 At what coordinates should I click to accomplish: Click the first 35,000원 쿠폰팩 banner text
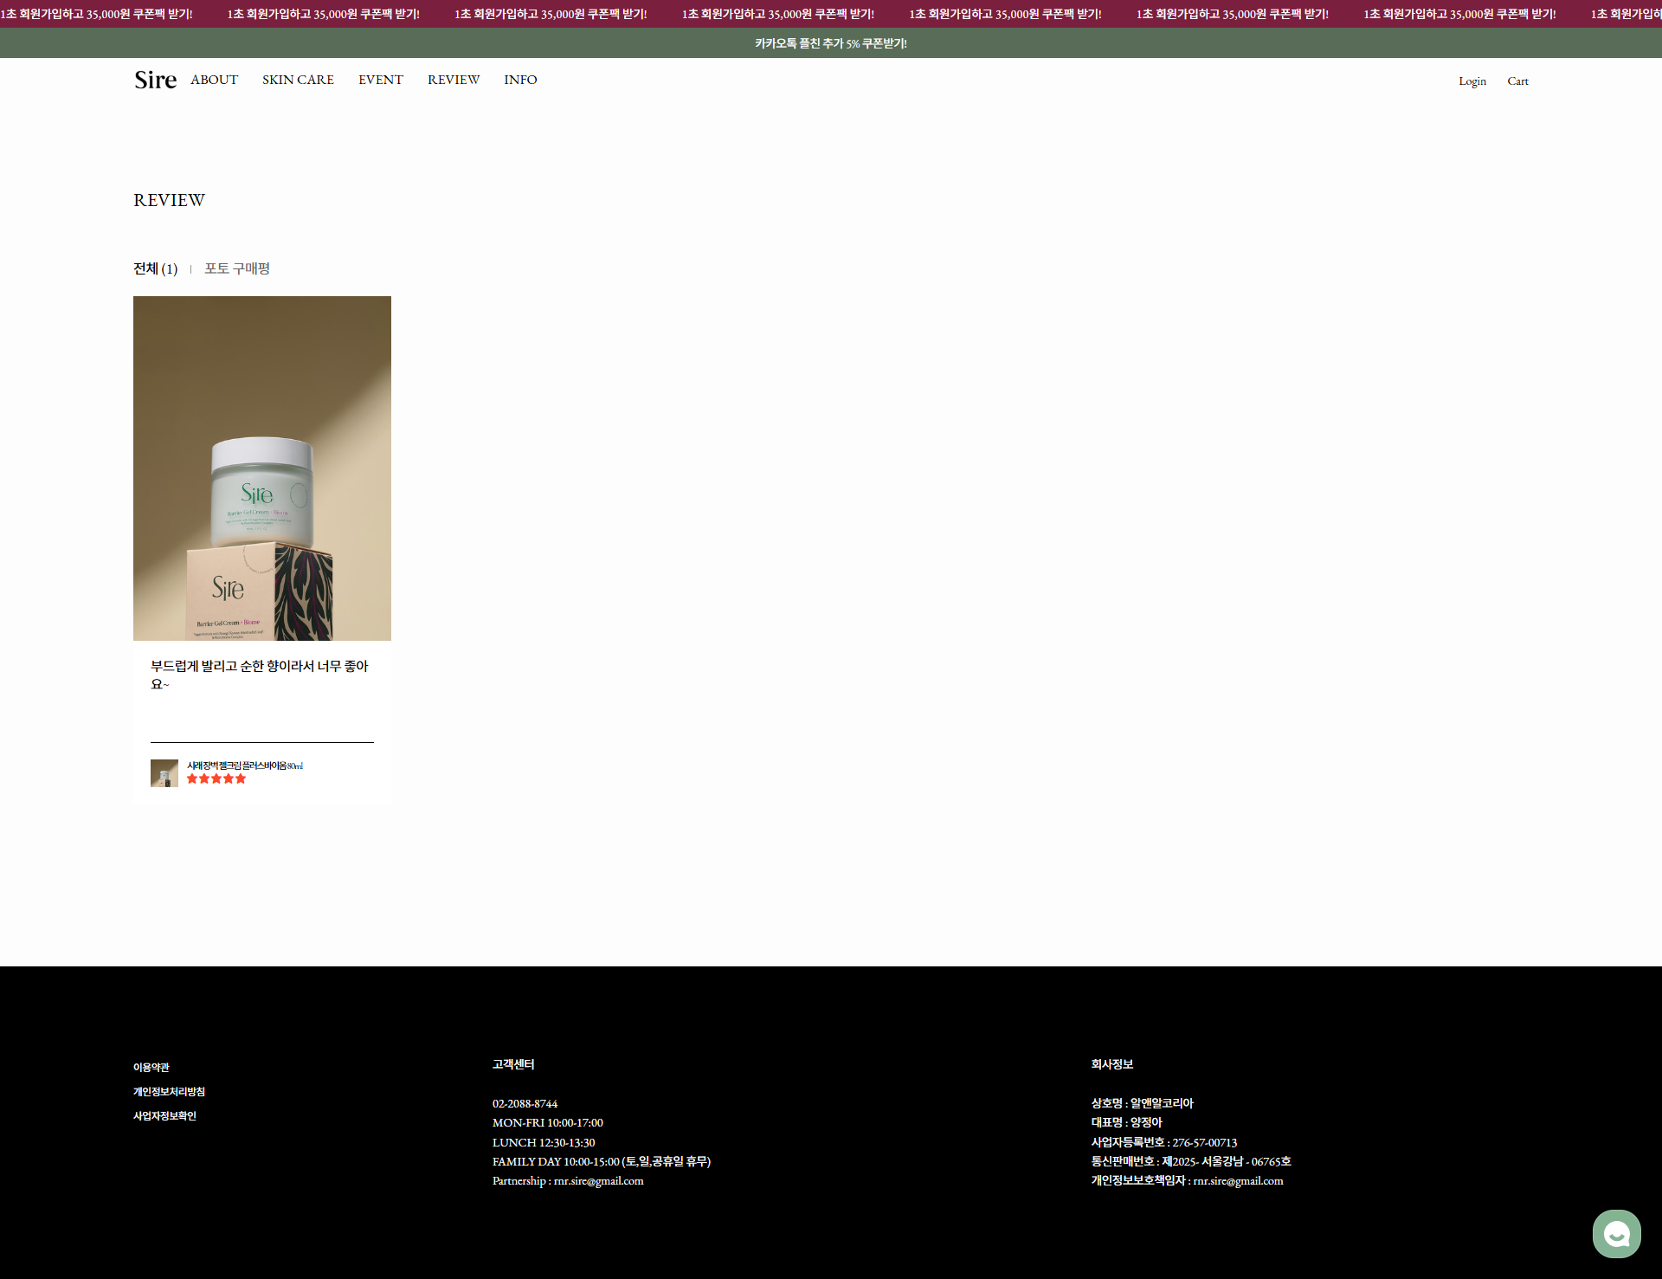(96, 14)
